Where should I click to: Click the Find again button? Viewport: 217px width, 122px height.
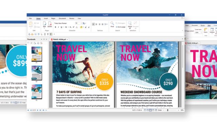tap(120, 23)
